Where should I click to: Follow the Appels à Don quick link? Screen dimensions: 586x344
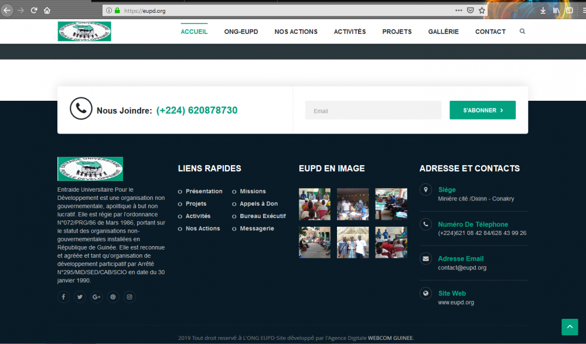[258, 204]
